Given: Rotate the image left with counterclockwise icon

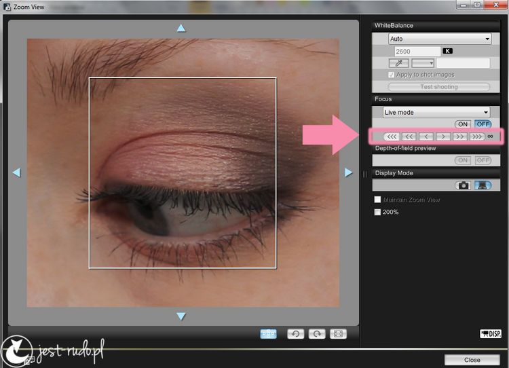Looking at the screenshot, I should [295, 334].
